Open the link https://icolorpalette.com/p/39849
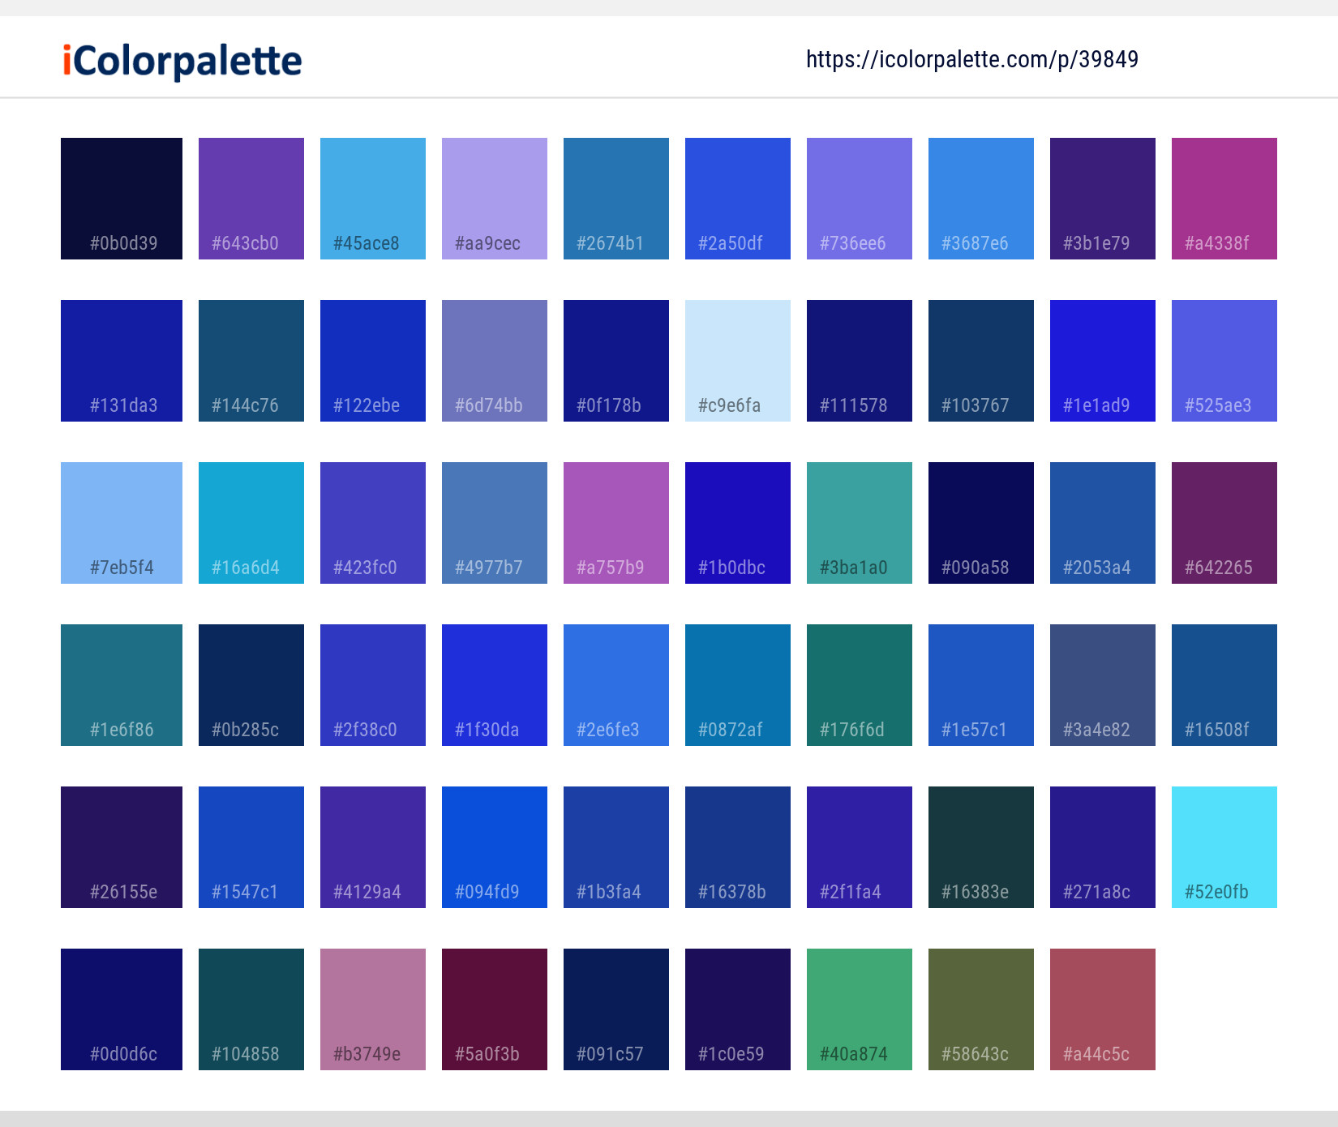Viewport: 1338px width, 1127px height. [x=972, y=58]
